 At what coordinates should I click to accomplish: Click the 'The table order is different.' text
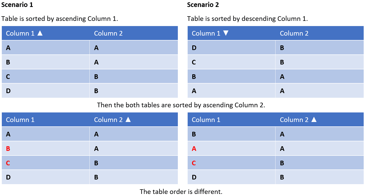click(181, 192)
